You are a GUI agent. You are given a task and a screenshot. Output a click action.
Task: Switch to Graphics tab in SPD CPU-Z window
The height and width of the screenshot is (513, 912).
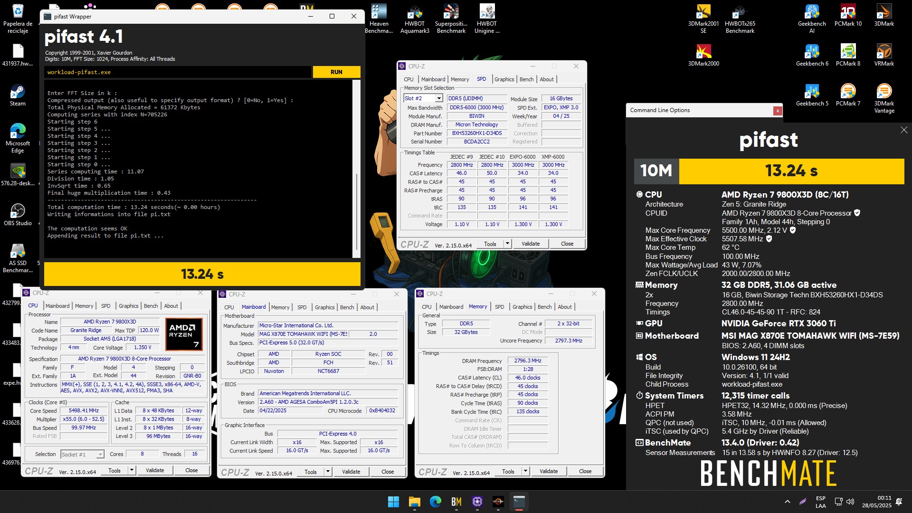(504, 79)
